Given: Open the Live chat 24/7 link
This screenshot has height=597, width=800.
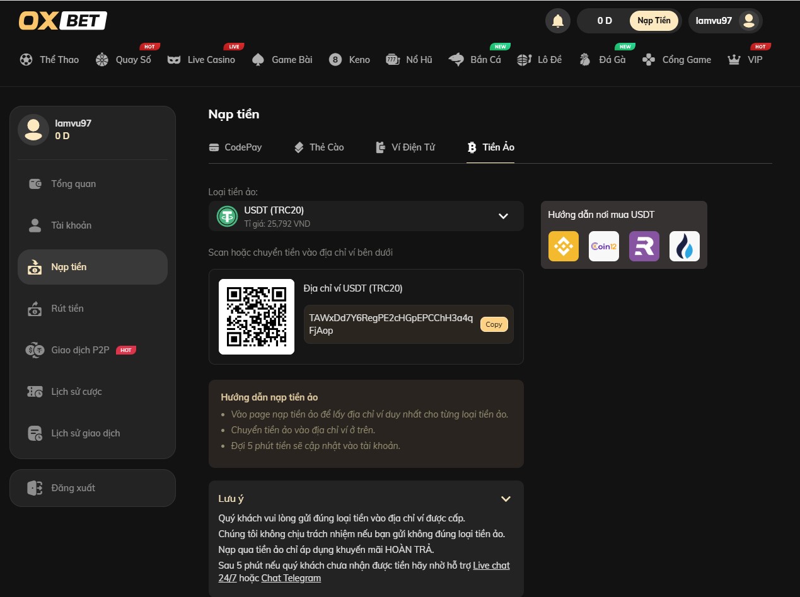Looking at the screenshot, I should click(x=491, y=566).
